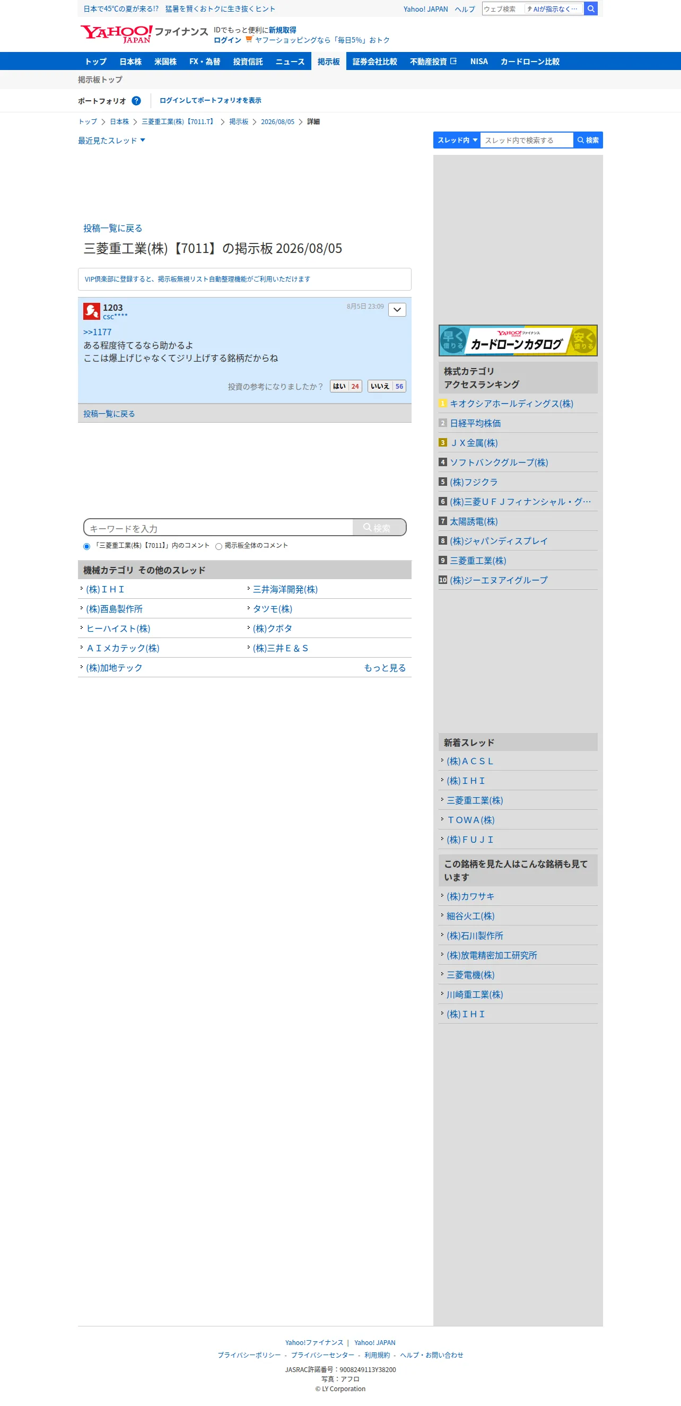The width and height of the screenshot is (681, 1406).
Task: Open the 投資信託 navigation tab
Action: pos(248,62)
